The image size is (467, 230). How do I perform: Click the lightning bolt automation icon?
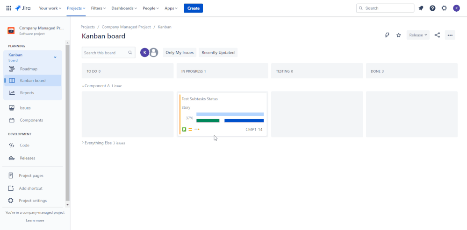[387, 35]
